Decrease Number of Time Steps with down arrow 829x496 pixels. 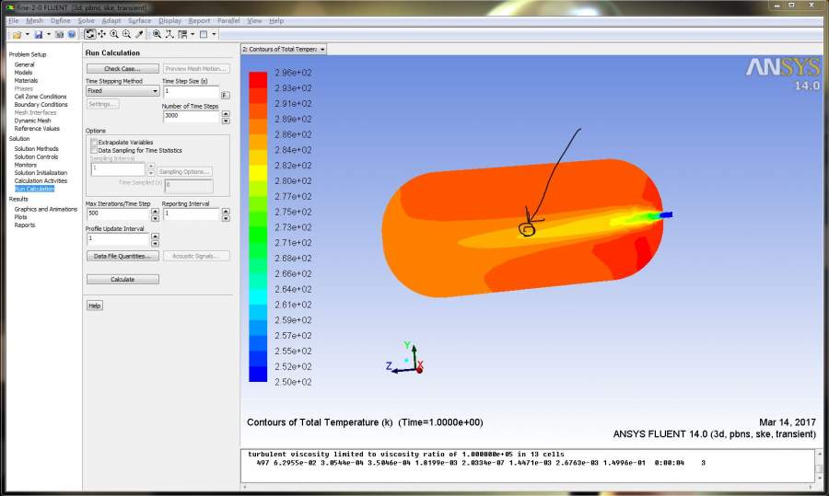[226, 121]
